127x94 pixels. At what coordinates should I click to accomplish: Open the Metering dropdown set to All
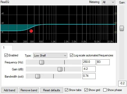(108, 2)
